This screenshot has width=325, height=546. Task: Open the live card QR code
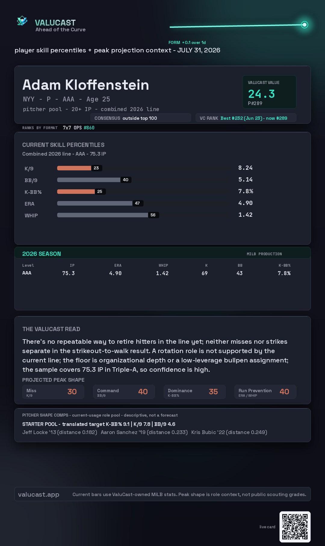[x=295, y=527]
